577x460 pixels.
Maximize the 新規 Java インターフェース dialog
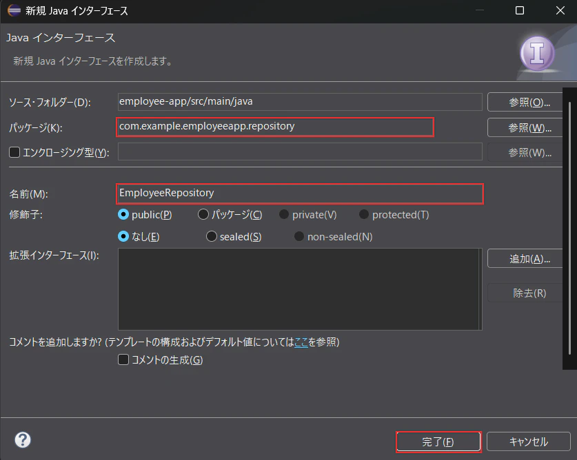[x=520, y=10]
